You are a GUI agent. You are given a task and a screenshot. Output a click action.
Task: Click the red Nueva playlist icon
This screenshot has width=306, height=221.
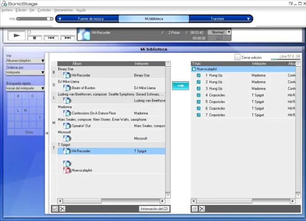pyautogui.click(x=67, y=170)
